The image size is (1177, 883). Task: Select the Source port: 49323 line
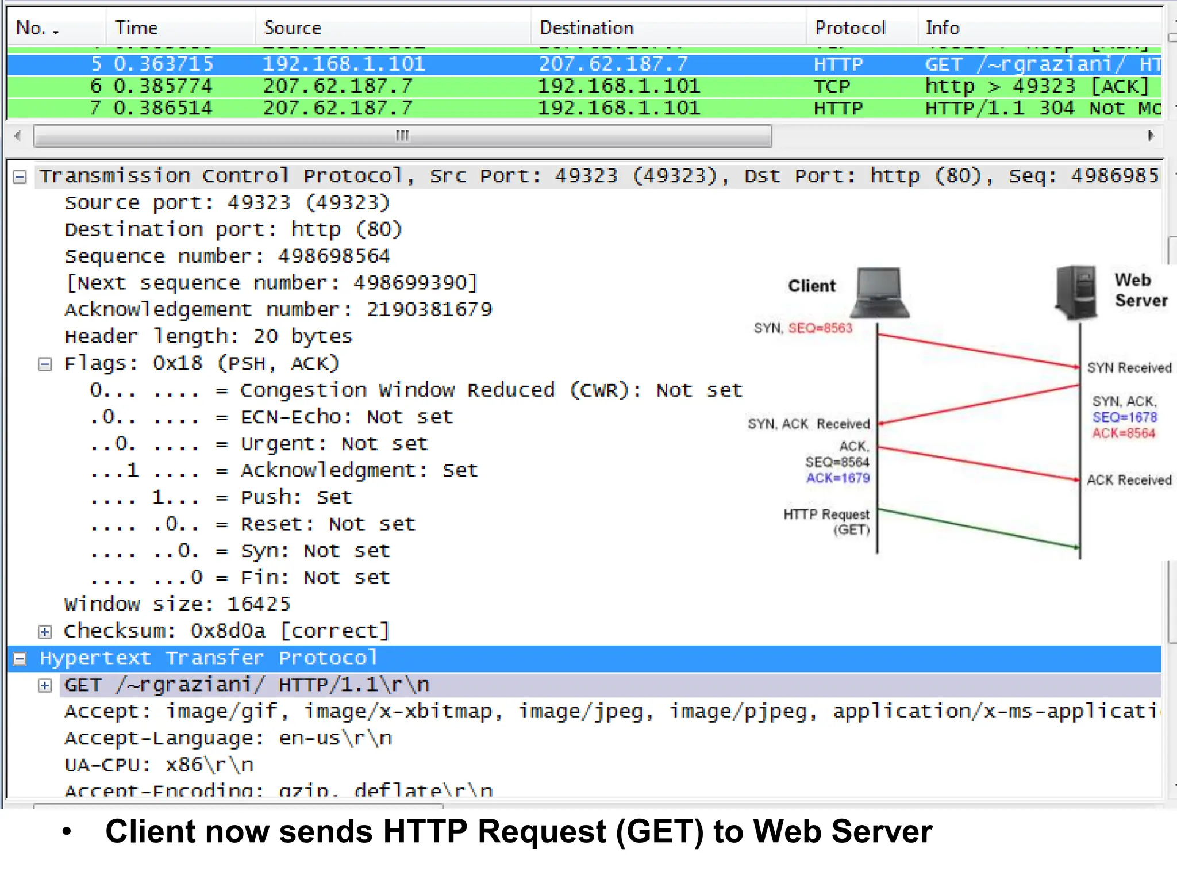pyautogui.click(x=227, y=203)
